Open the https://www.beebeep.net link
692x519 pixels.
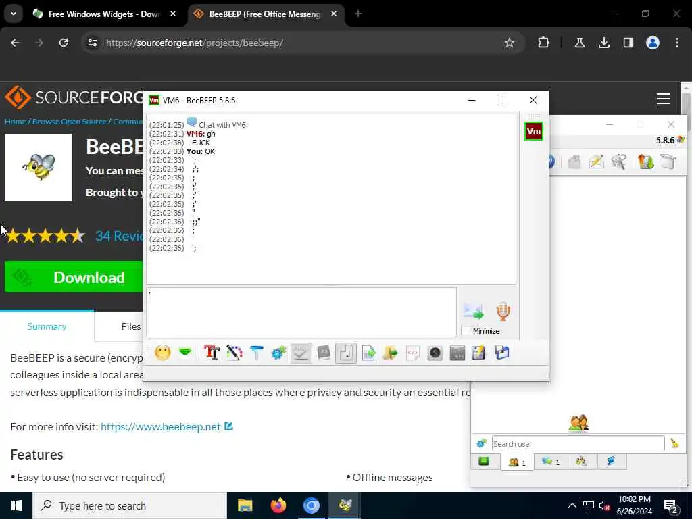[161, 427]
